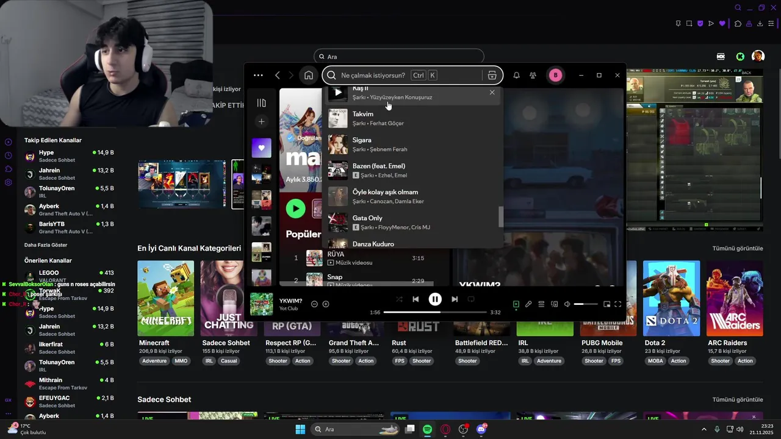This screenshot has height=439, width=781.
Task: Create new playlist with plus icon
Action: (x=262, y=122)
